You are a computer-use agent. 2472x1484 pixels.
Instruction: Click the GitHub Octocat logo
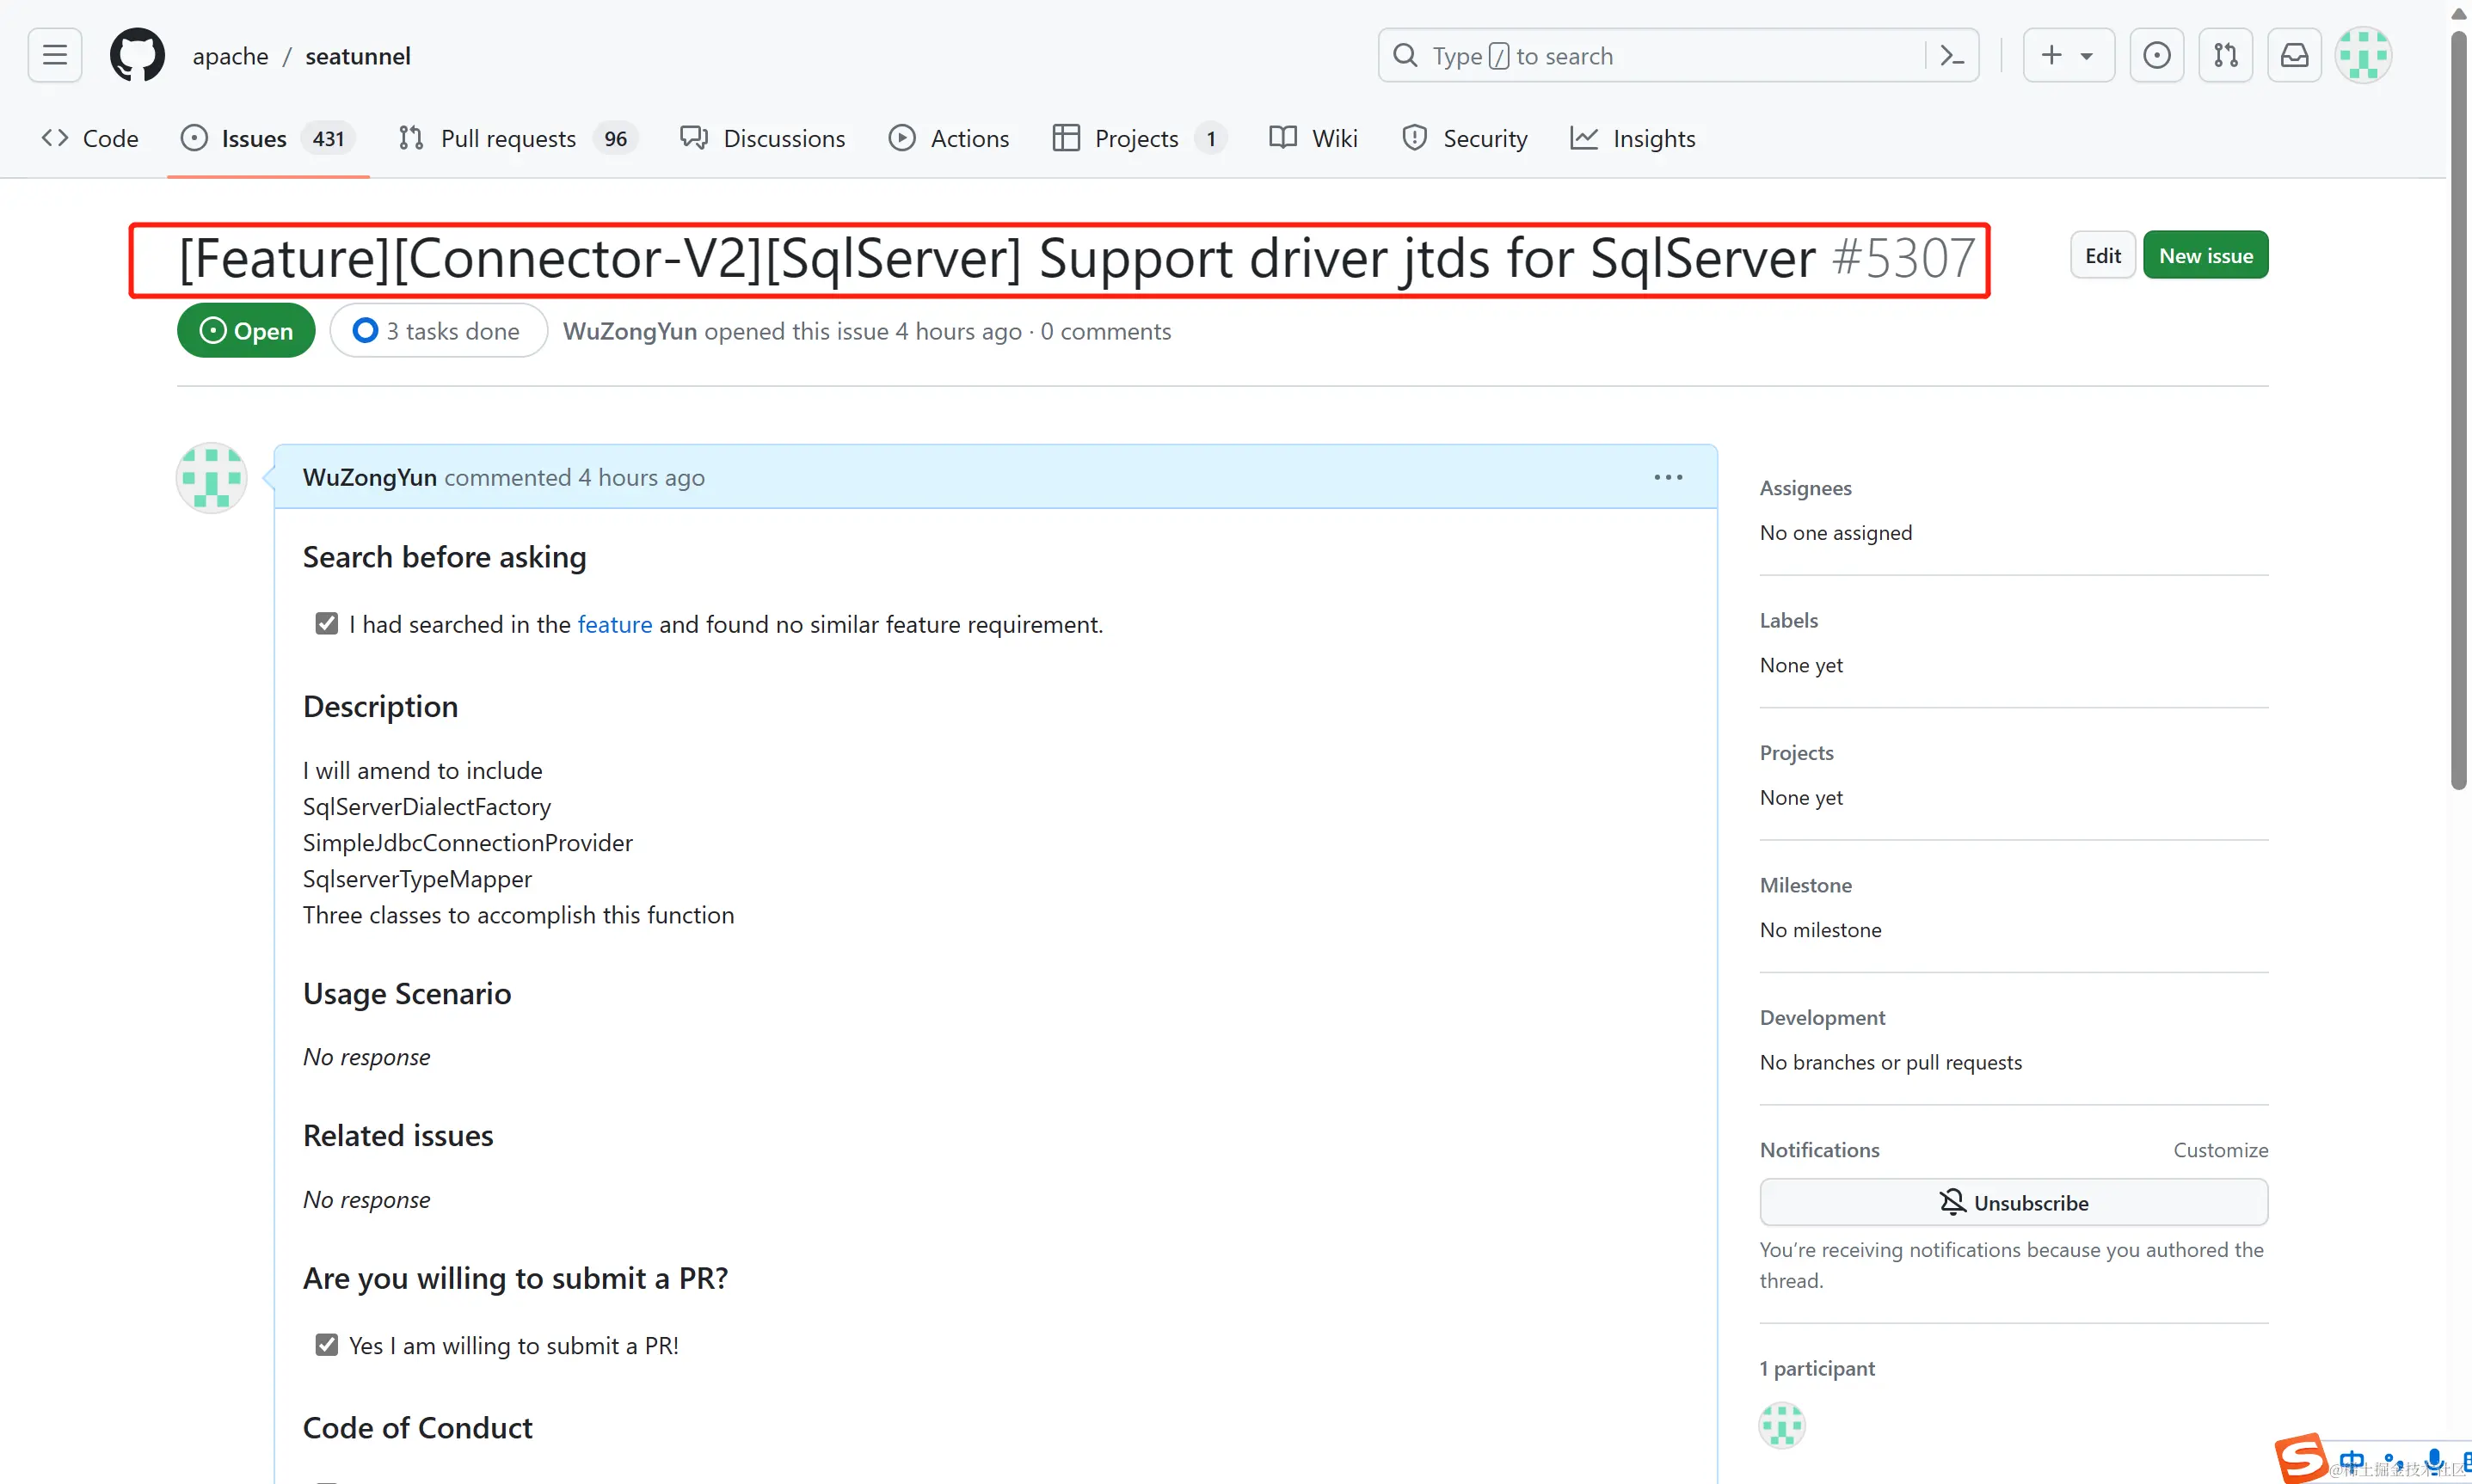[137, 55]
